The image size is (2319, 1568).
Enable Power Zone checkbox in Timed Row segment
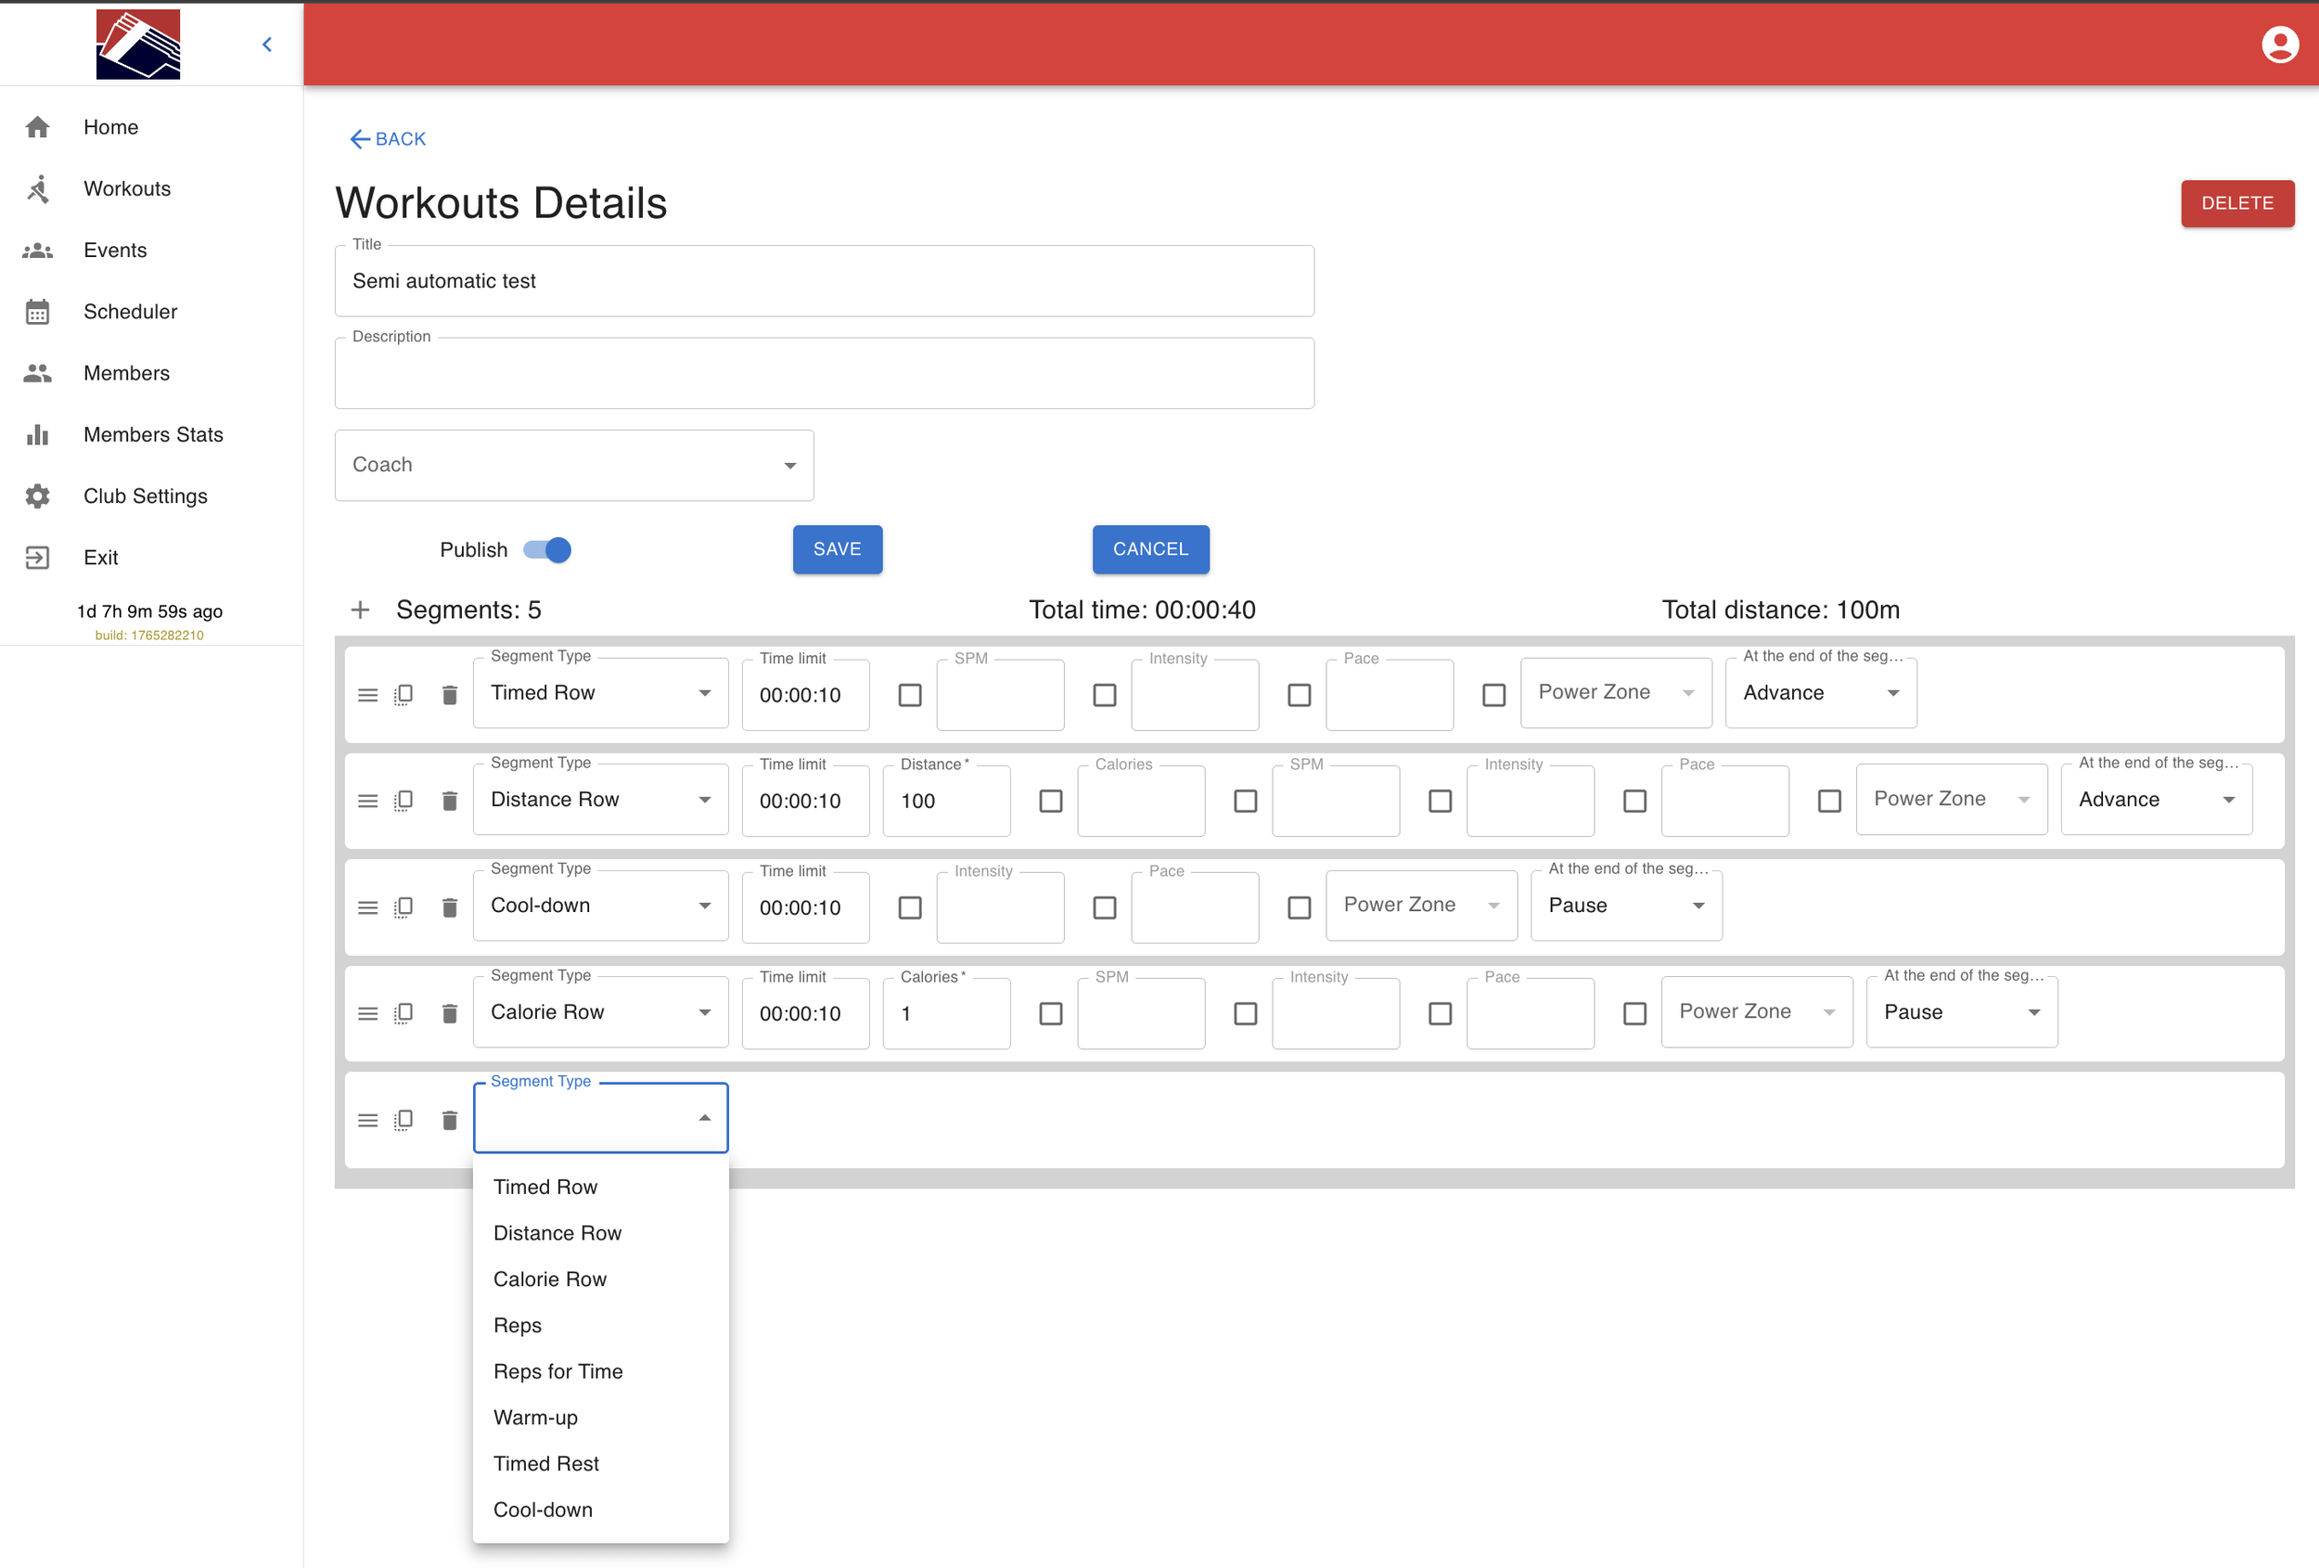click(x=1493, y=695)
